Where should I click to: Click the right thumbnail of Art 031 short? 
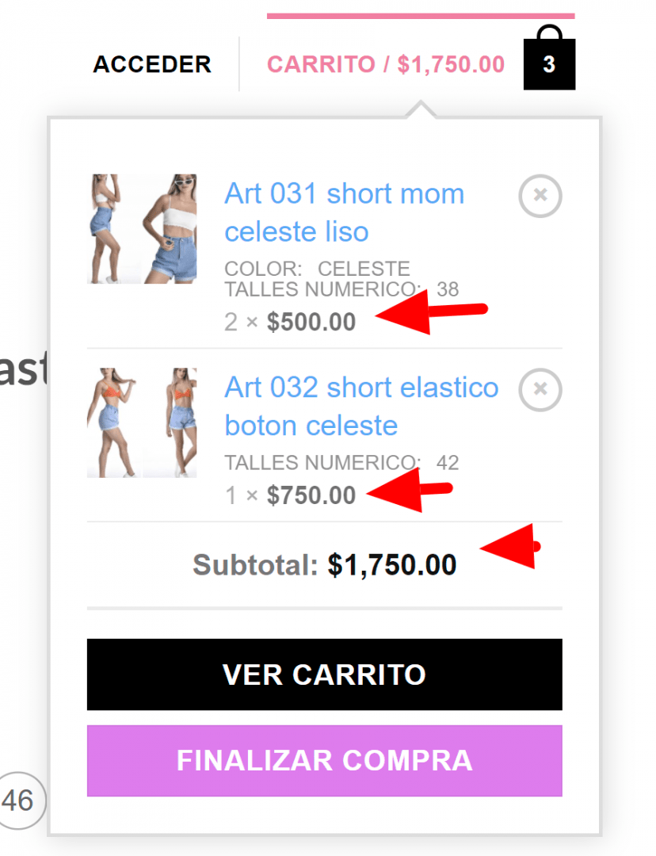tap(170, 229)
